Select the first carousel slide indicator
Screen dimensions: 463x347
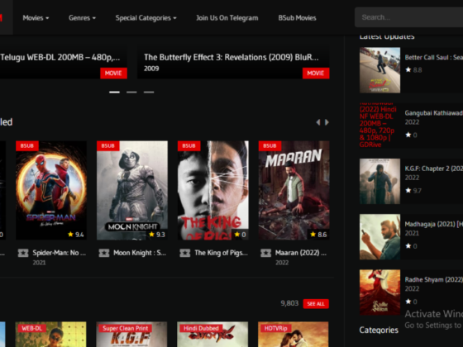coord(114,92)
